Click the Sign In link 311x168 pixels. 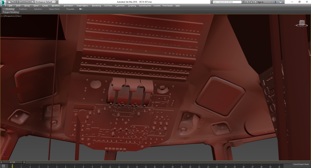[x=260, y=2]
